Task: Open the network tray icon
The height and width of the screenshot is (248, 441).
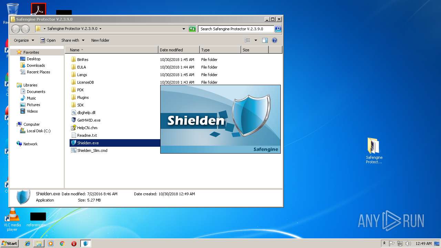Action: pos(400,244)
